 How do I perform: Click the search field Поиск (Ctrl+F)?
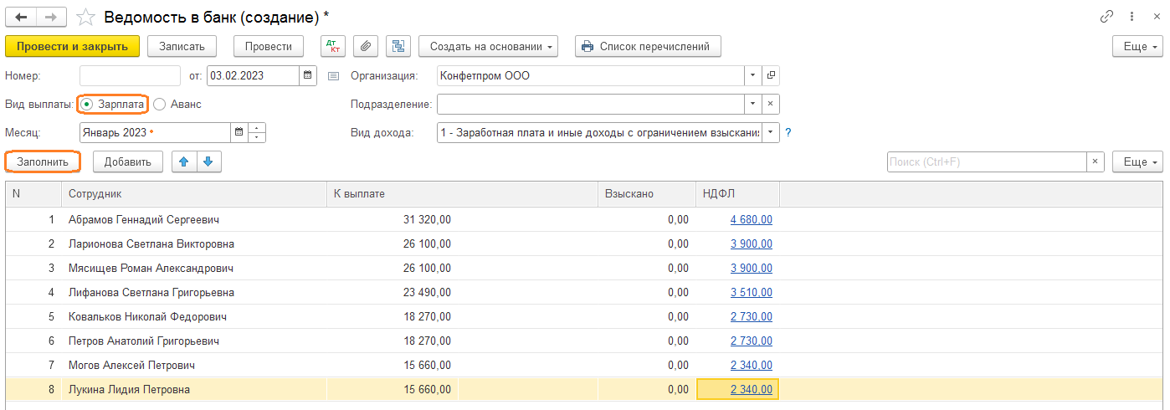986,161
